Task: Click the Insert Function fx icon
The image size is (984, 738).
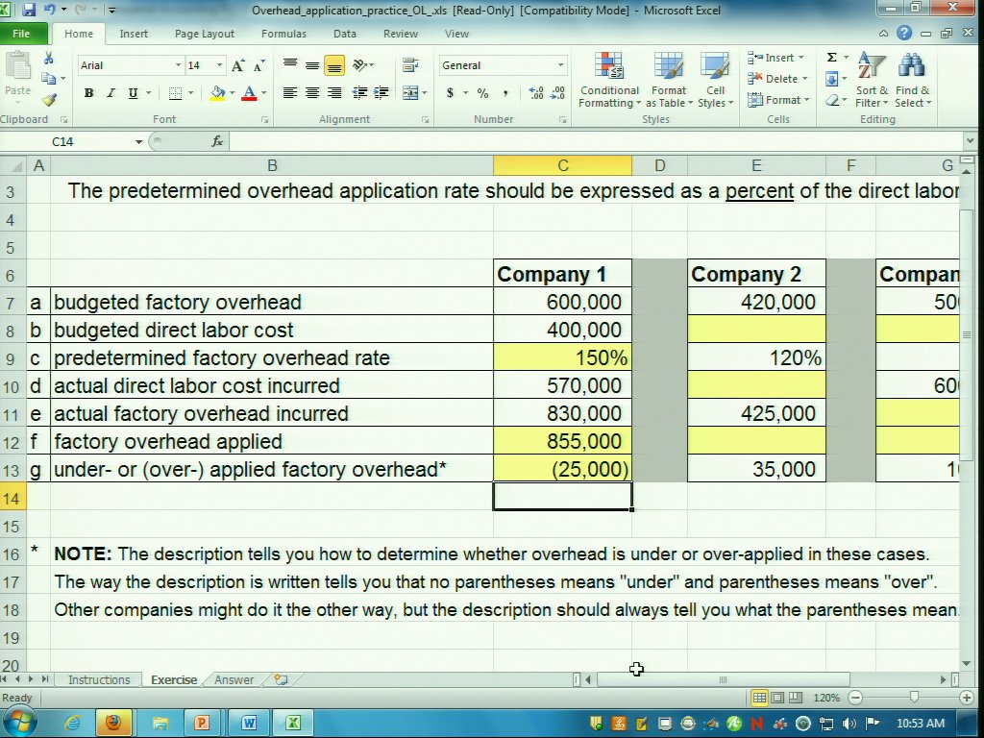Action: 217,141
